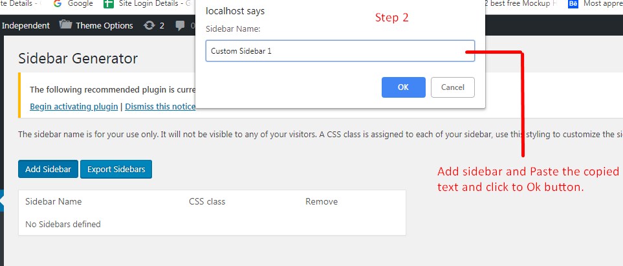The height and width of the screenshot is (266, 623).
Task: Click the Behance bookmark icon
Action: [573, 4]
